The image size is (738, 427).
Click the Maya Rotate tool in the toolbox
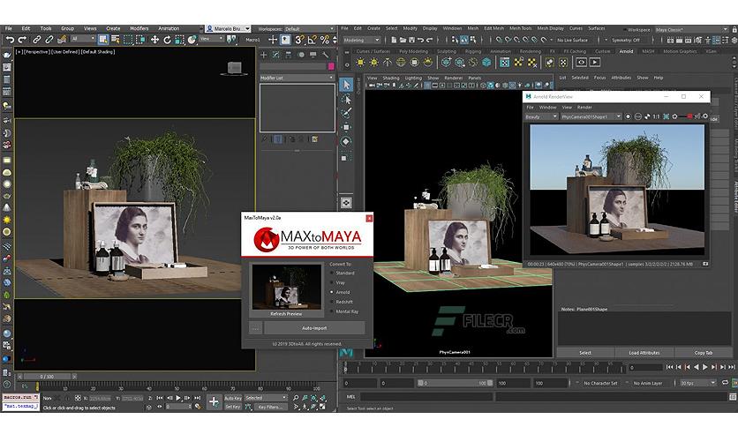click(346, 141)
